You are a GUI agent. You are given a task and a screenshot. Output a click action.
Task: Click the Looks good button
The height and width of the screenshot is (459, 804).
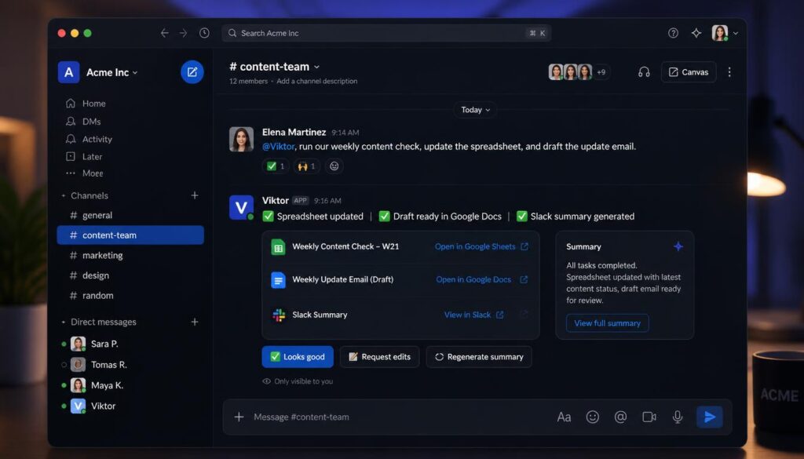[298, 356]
